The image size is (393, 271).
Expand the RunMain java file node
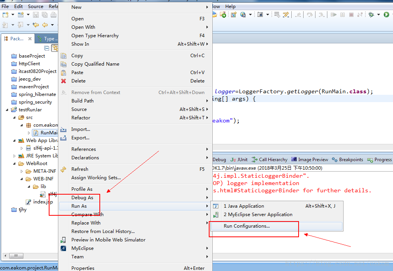point(29,133)
